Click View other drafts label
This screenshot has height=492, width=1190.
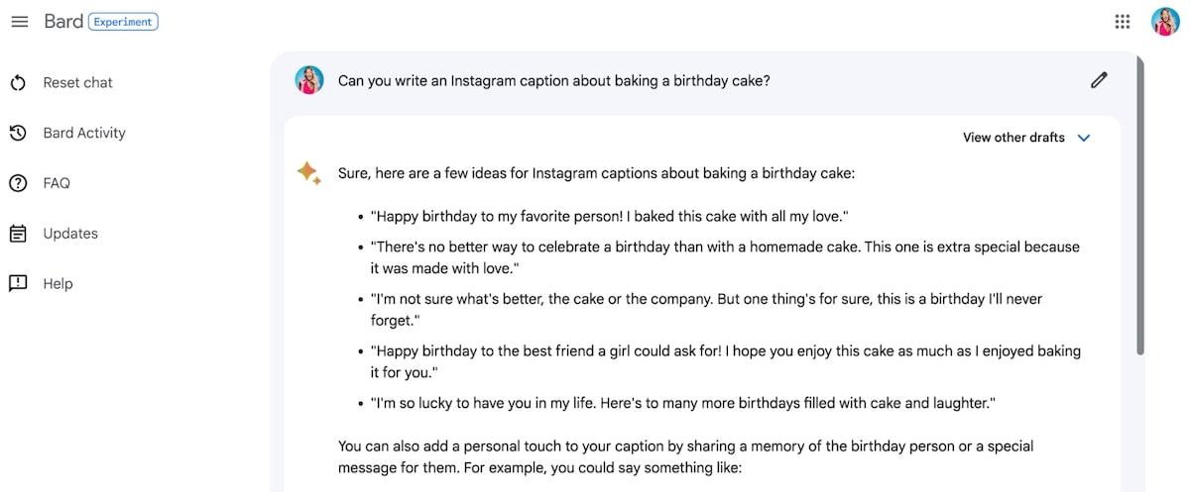[1013, 138]
